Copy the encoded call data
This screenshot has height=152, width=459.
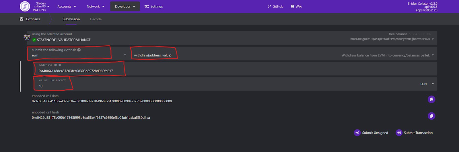[x=431, y=99]
